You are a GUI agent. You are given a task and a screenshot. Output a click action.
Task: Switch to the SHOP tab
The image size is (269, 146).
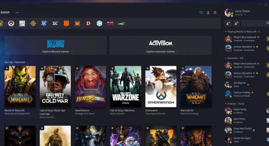point(5,12)
